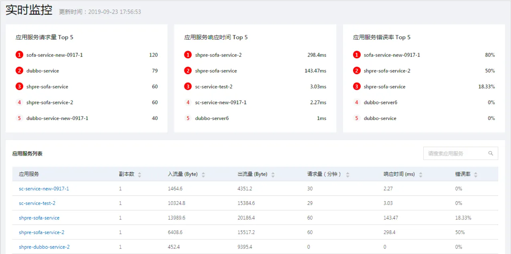511x254 pixels.
Task: Click the 20186.4 outbound traffic cell
Action: pos(246,218)
